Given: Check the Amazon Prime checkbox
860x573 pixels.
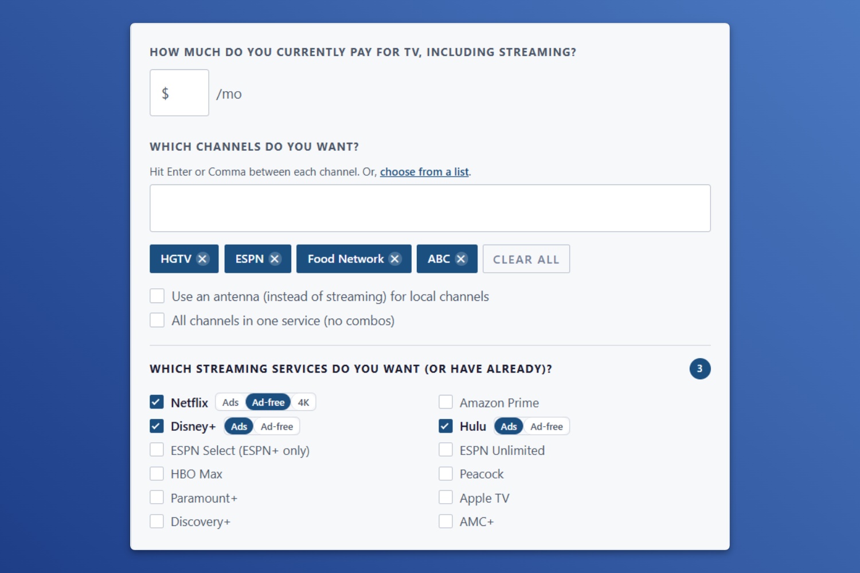Looking at the screenshot, I should [x=445, y=402].
